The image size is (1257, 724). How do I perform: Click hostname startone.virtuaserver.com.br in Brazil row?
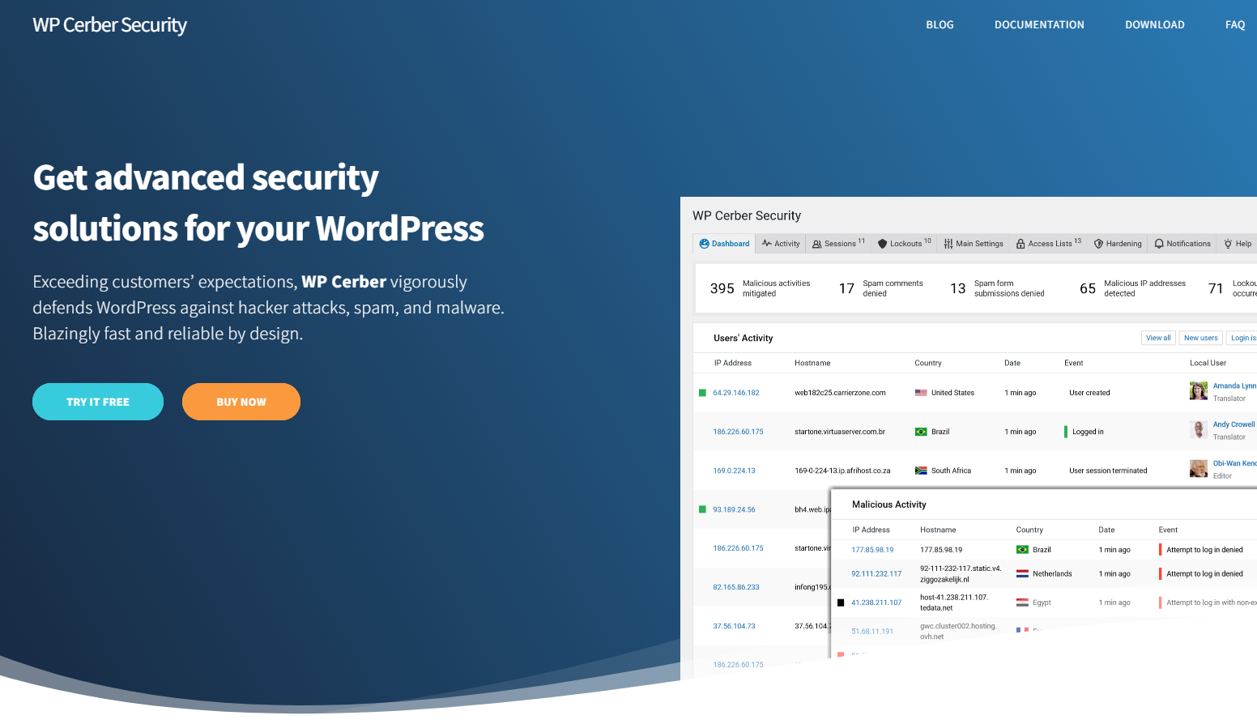[840, 432]
